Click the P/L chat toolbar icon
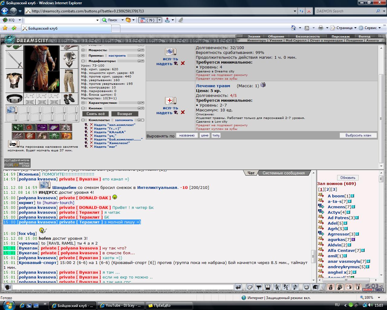The width and height of the screenshot is (387, 310). 286,287
